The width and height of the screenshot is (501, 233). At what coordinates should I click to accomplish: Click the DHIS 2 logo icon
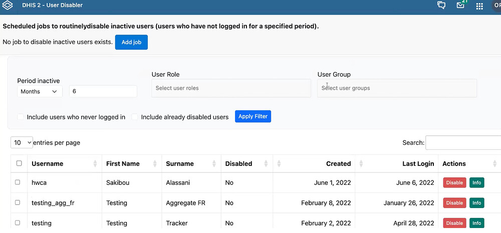tap(8, 6)
